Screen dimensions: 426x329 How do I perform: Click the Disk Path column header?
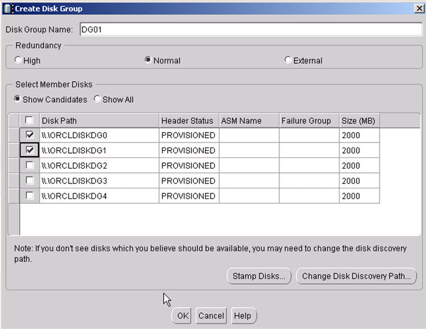point(99,121)
